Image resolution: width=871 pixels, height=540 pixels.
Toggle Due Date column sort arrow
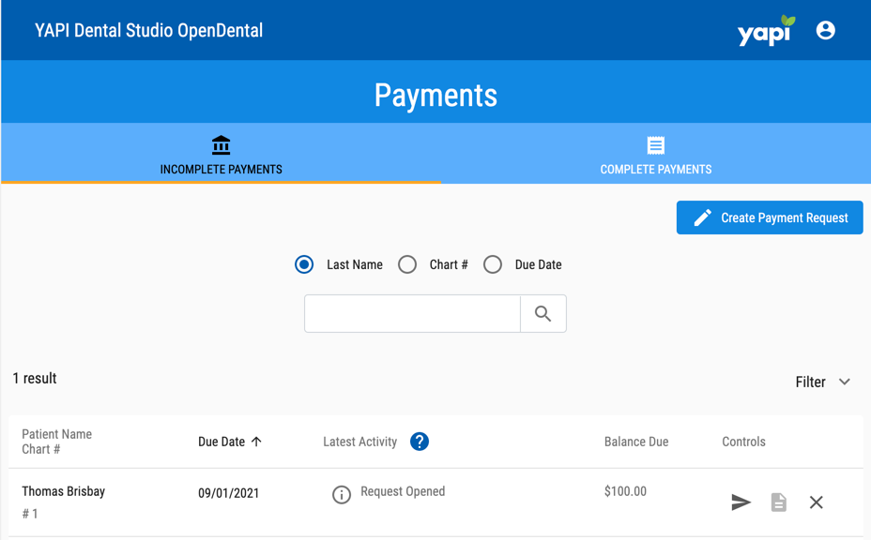click(x=256, y=442)
